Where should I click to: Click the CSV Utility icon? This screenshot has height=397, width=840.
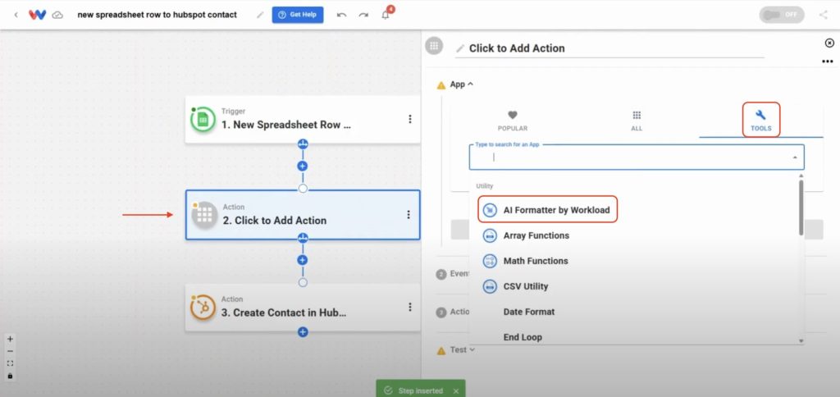click(490, 286)
